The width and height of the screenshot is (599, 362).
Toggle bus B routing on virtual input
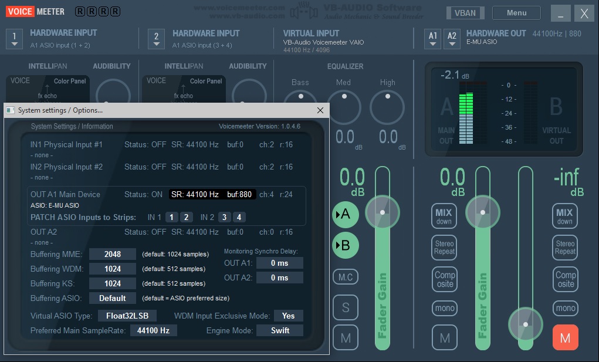(346, 245)
